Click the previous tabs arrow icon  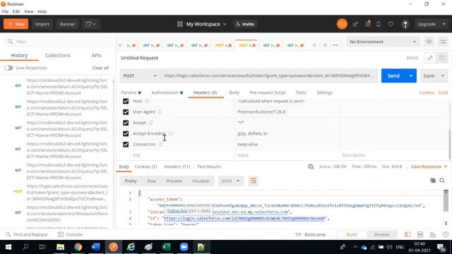click(121, 45)
